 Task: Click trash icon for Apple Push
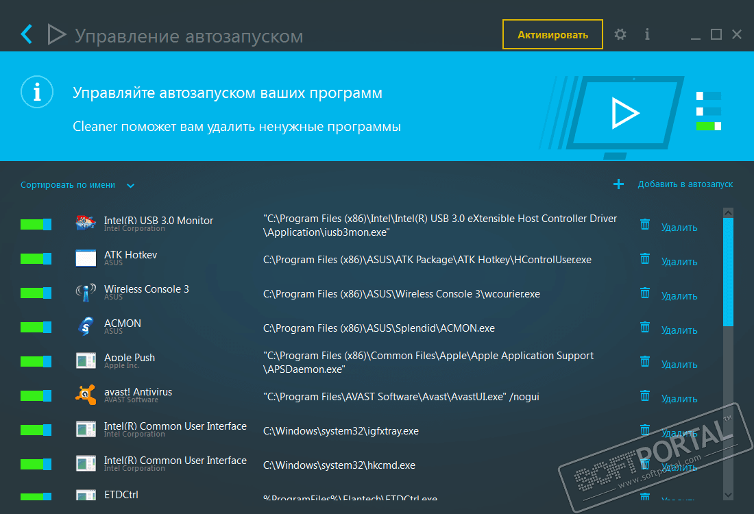pyautogui.click(x=645, y=362)
